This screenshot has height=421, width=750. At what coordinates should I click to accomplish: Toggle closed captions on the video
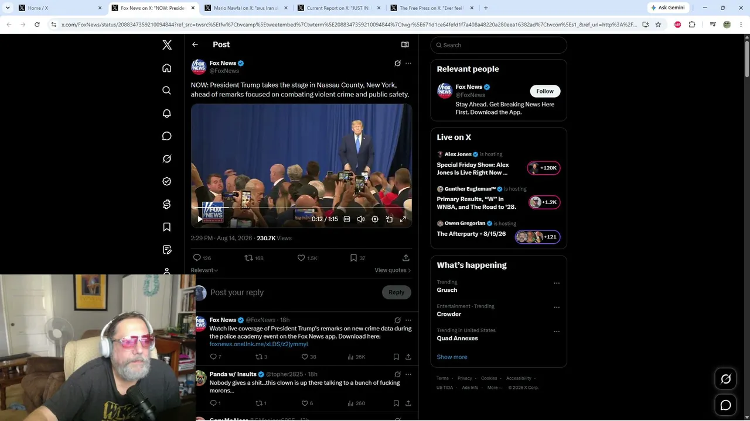click(347, 219)
